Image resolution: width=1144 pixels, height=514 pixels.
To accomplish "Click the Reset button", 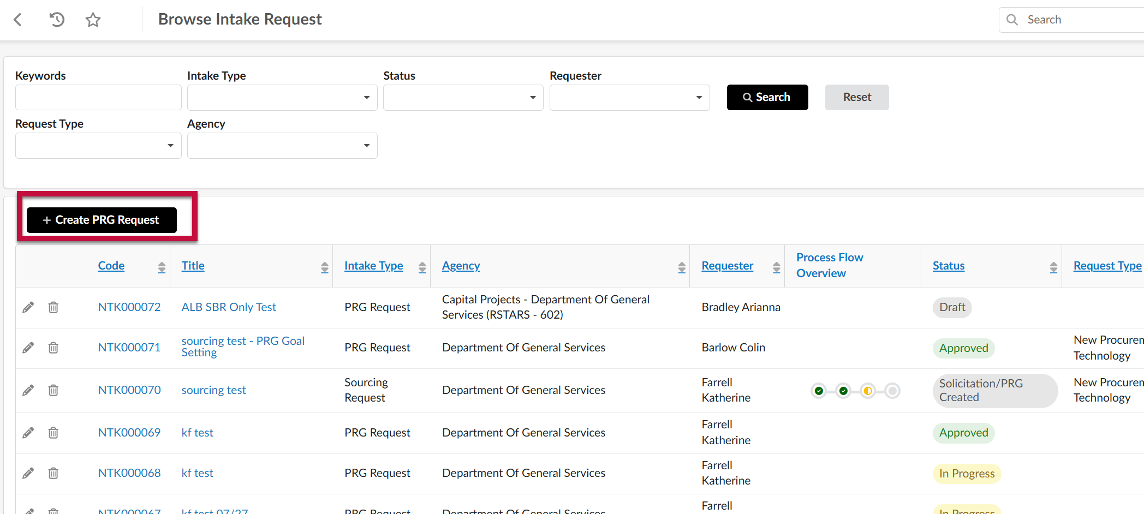I will pos(857,97).
